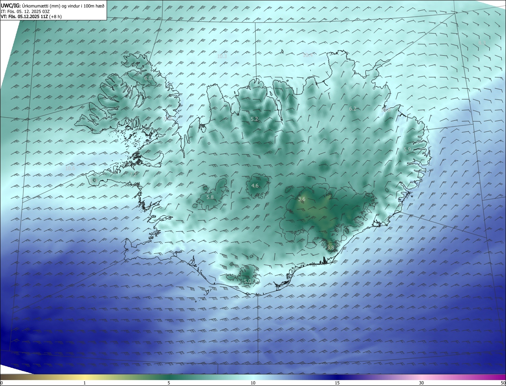Select the VT: Fös. 05.12.2025 11Z line
The height and width of the screenshot is (386, 506).
[32, 17]
